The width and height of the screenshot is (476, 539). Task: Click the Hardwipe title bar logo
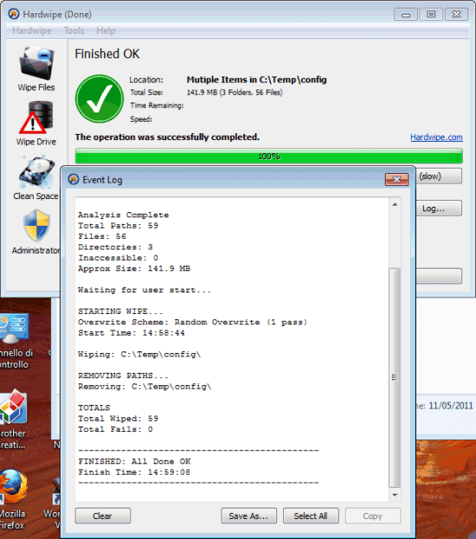click(x=14, y=14)
